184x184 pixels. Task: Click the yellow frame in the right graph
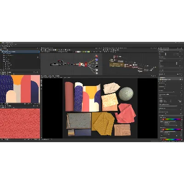click(x=116, y=64)
